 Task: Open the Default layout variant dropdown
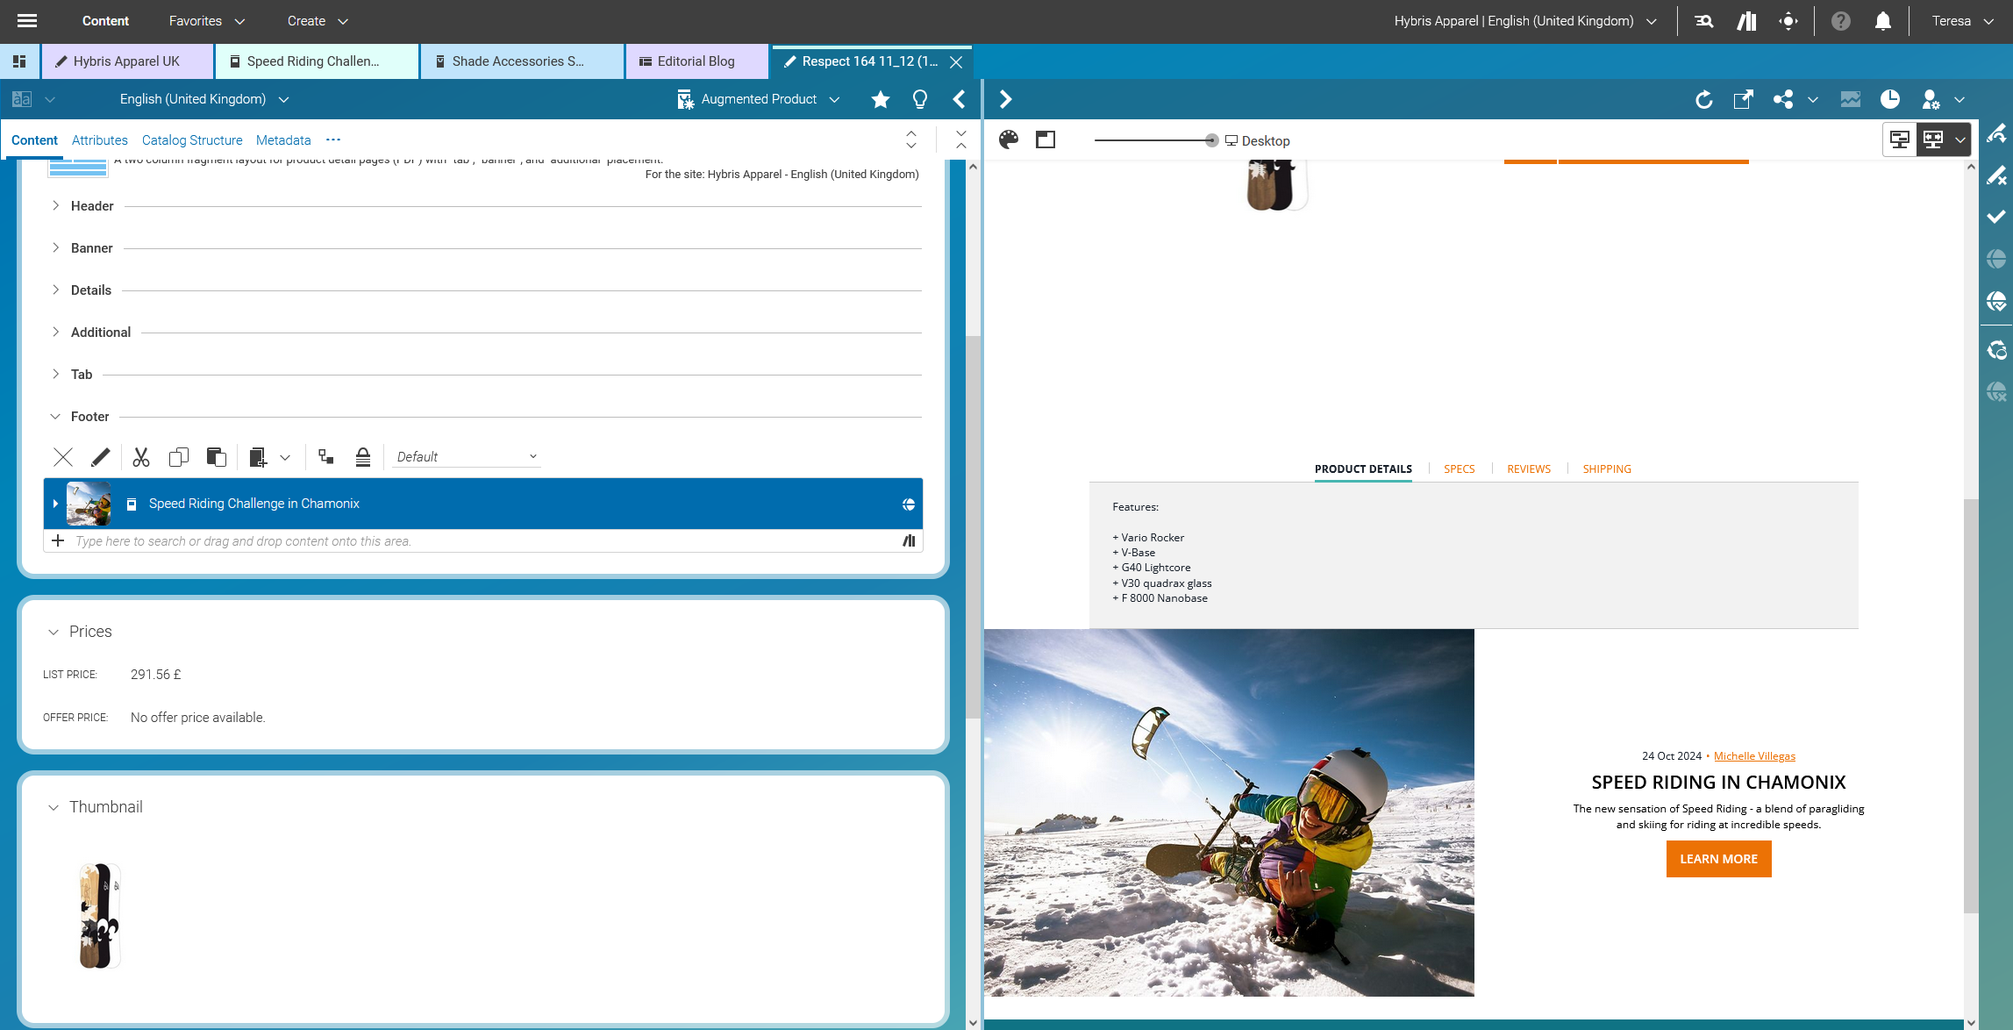(466, 457)
